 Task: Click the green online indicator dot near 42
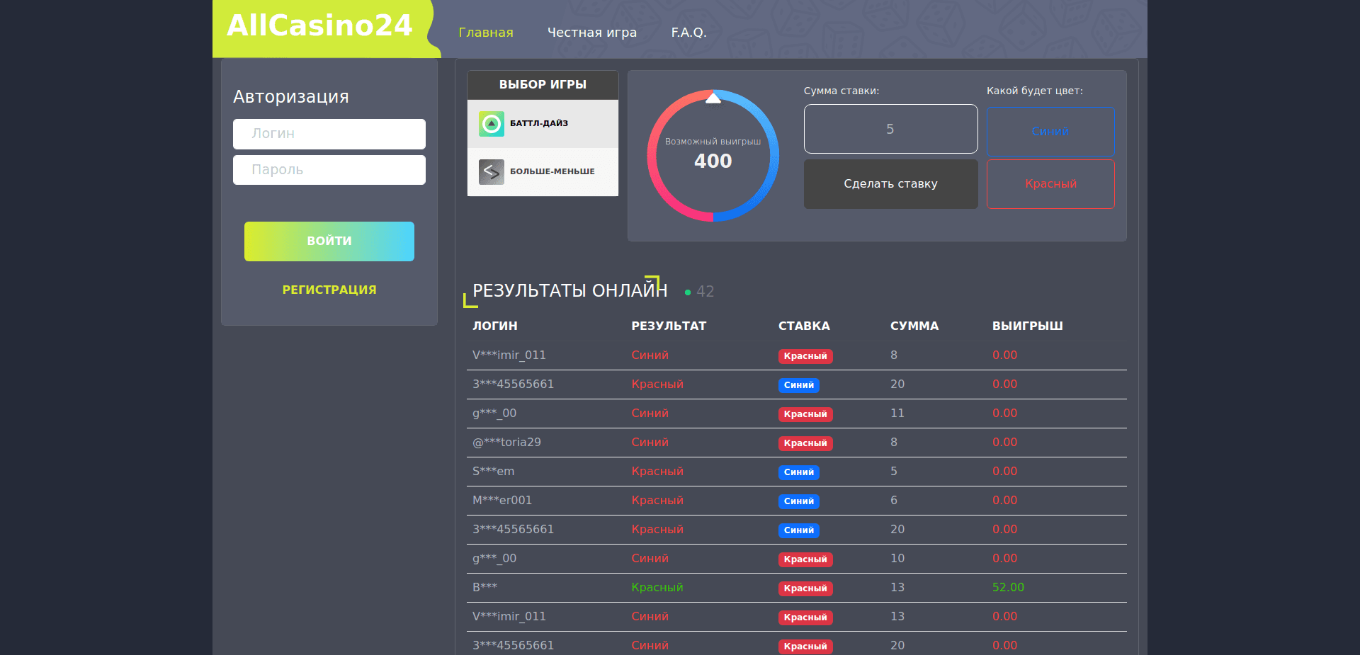(686, 292)
